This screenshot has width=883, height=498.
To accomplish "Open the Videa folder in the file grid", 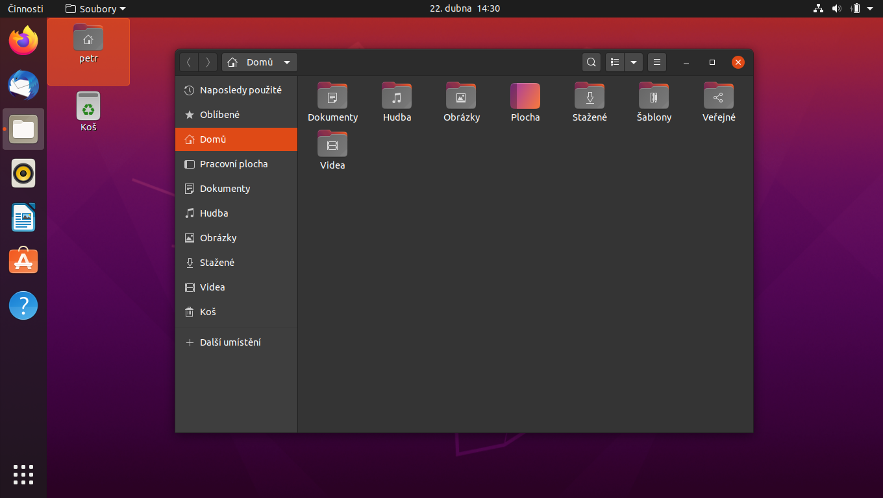I will click(x=332, y=150).
